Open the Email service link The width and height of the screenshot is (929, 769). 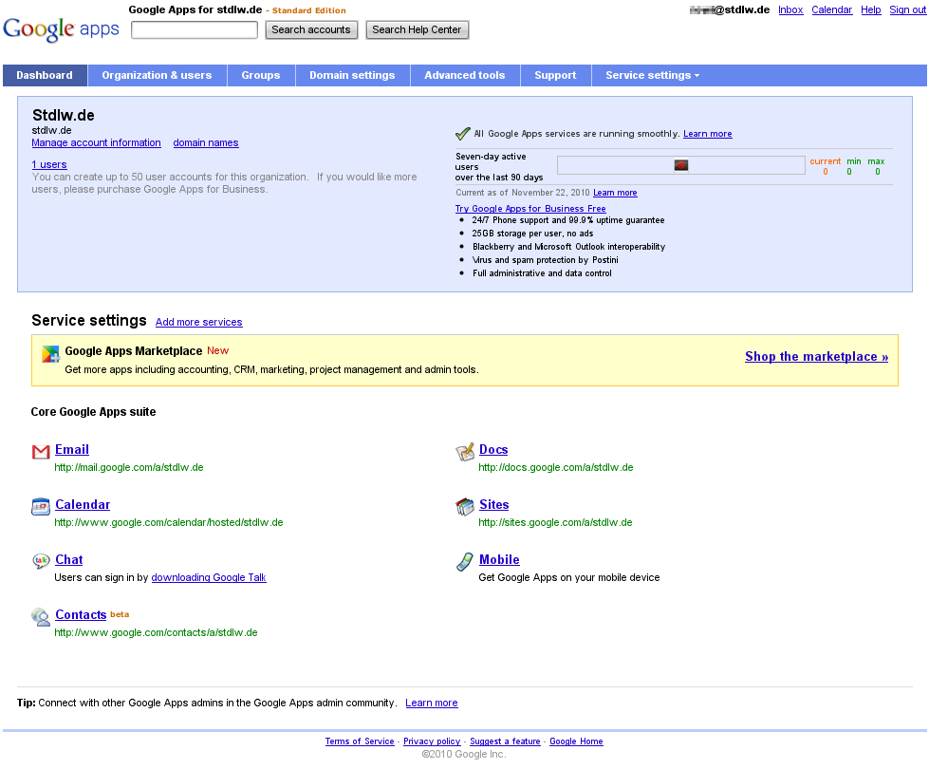coord(72,449)
